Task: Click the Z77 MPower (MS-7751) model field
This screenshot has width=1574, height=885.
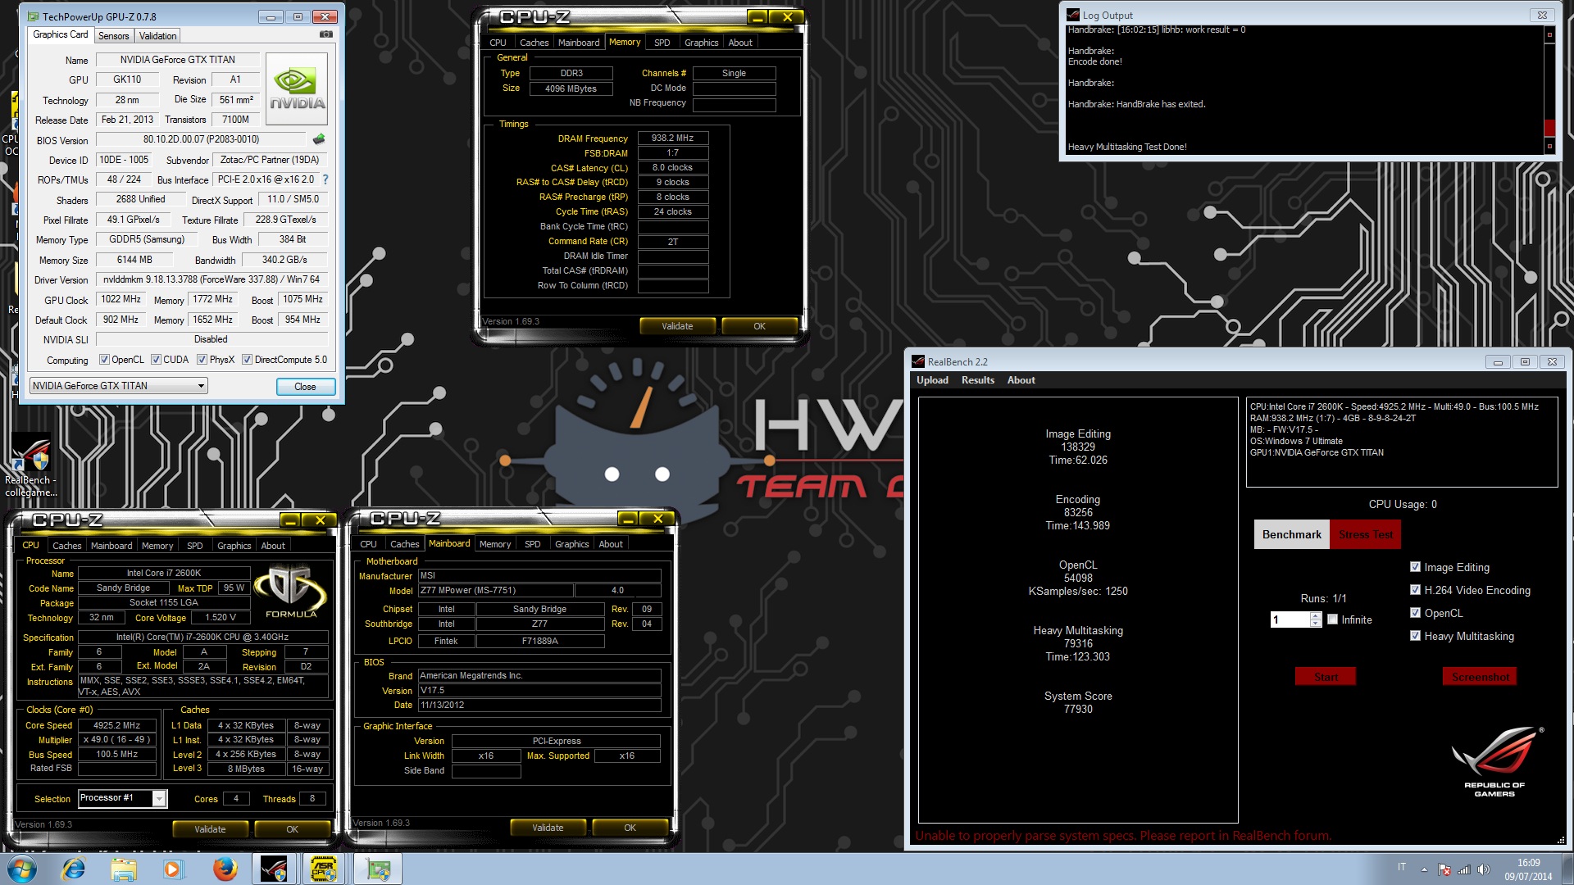Action: (x=495, y=590)
